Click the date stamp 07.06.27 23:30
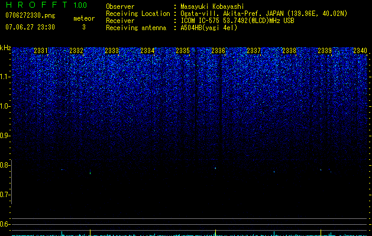 click(x=30, y=27)
